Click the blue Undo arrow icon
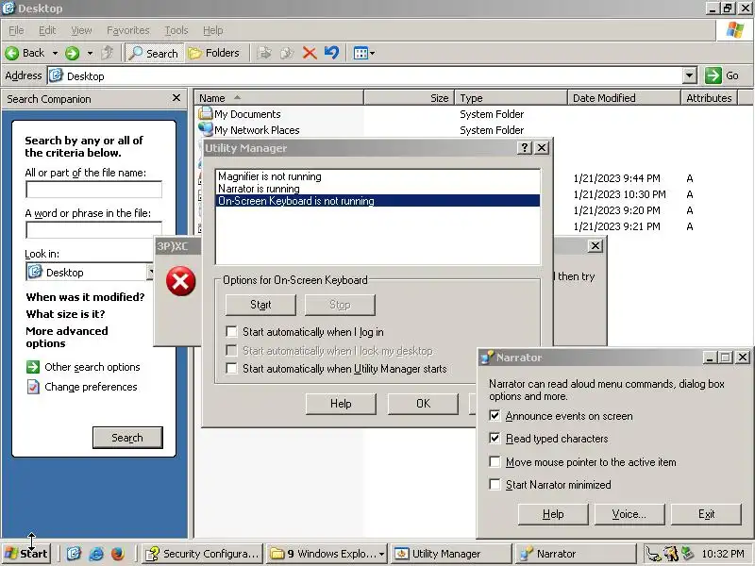Viewport: 755px width, 566px height. [332, 53]
